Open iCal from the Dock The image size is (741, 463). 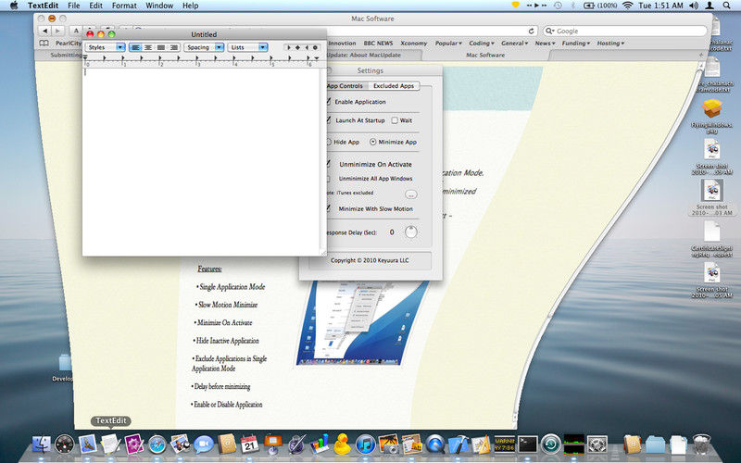coord(249,444)
